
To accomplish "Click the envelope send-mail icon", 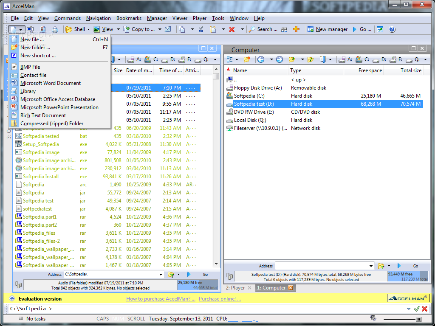I will click(168, 29).
